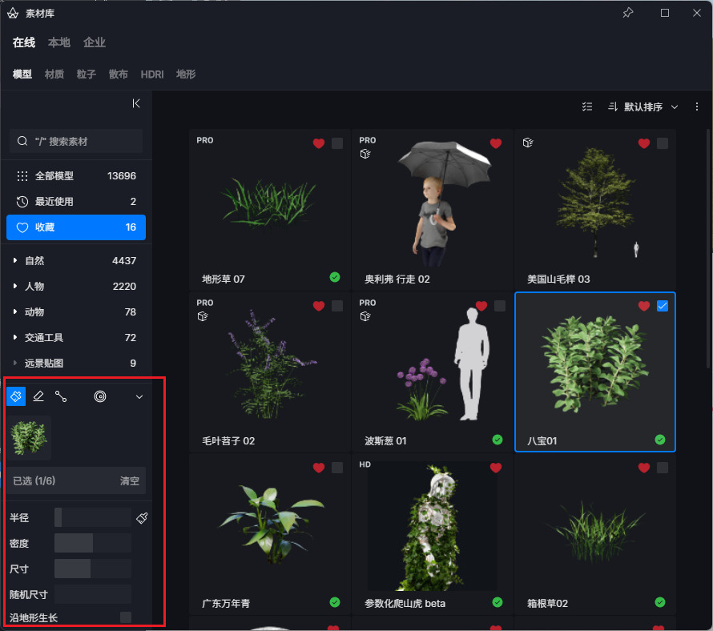Choose the path line scatter tool
This screenshot has width=713, height=631.
point(61,396)
